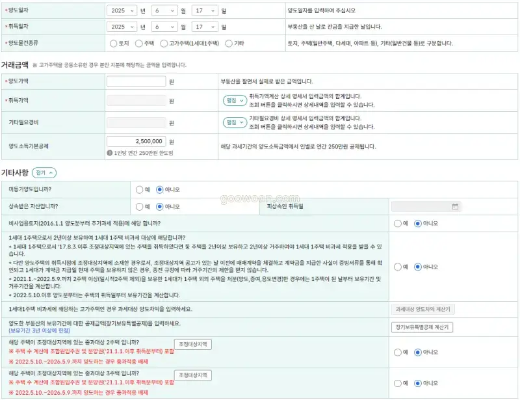
Task: Open 양도일자 day dropdown showing 17
Action: pos(205,10)
